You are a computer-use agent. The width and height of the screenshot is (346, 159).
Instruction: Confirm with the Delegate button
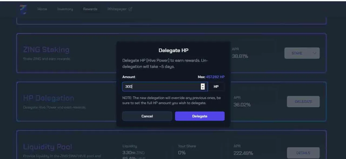click(200, 116)
